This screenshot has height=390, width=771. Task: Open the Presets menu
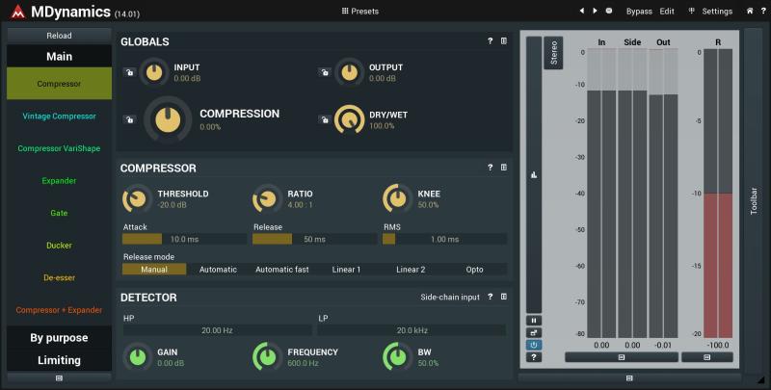coord(359,11)
